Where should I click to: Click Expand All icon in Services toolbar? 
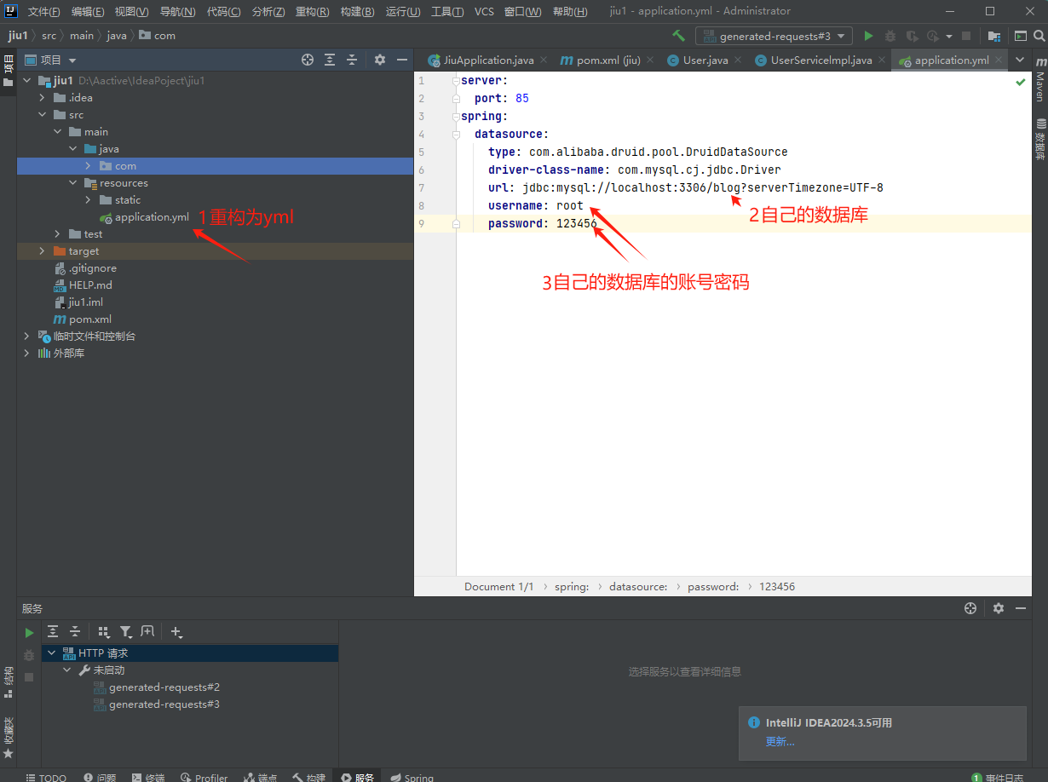pyautogui.click(x=53, y=631)
